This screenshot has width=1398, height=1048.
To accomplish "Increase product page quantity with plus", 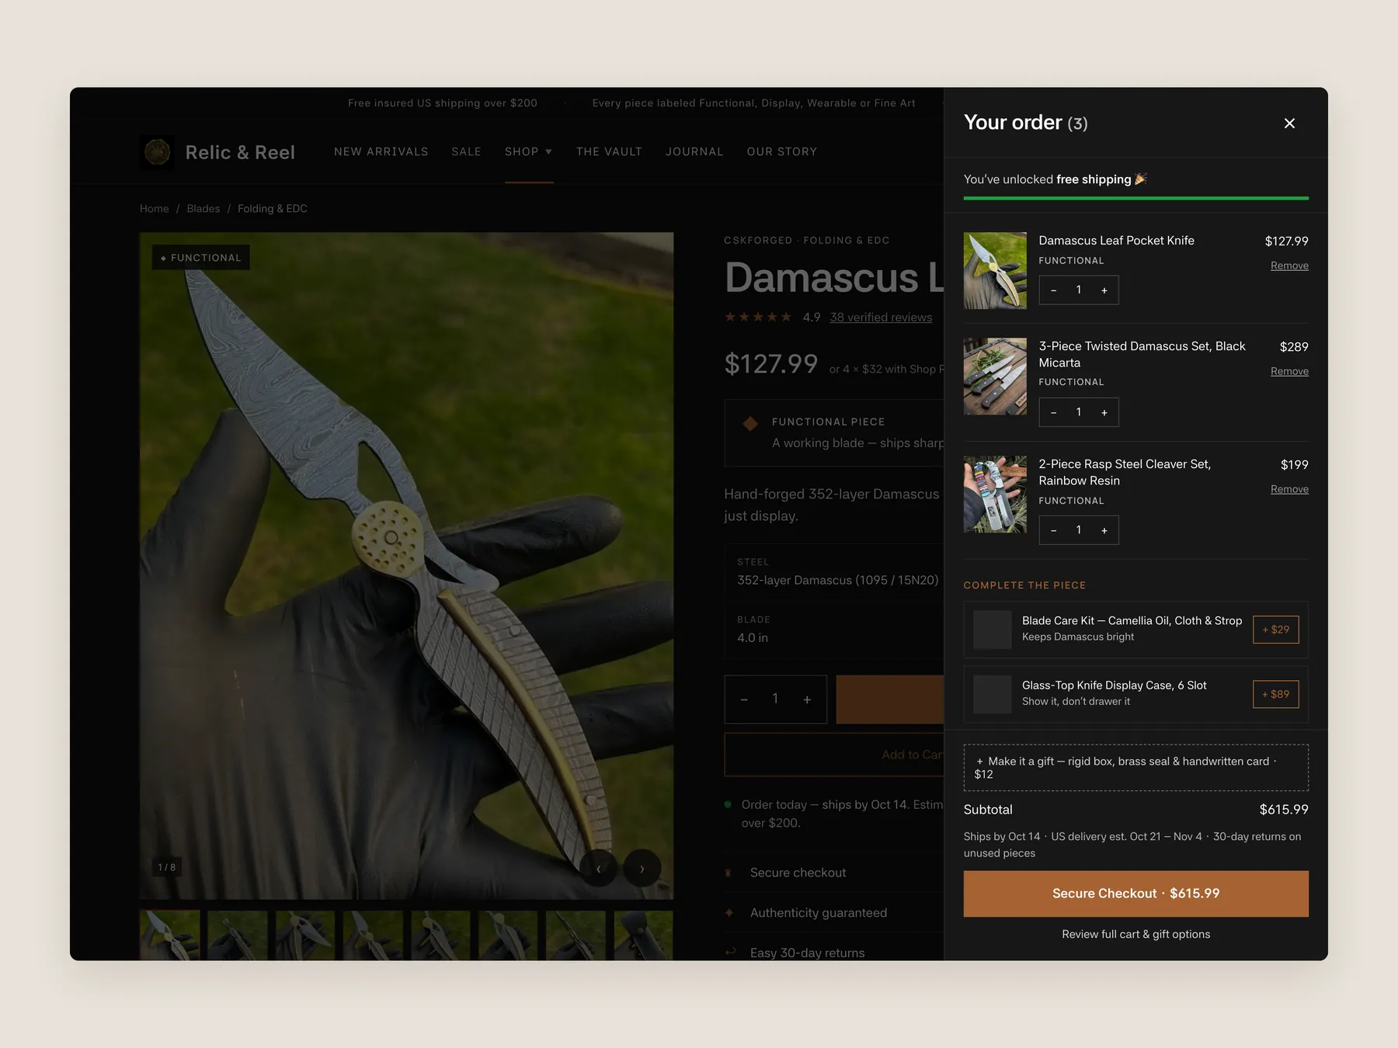I will click(x=807, y=699).
